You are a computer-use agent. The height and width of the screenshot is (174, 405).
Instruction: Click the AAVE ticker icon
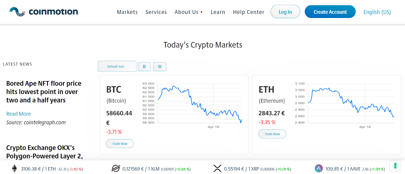coord(319,168)
